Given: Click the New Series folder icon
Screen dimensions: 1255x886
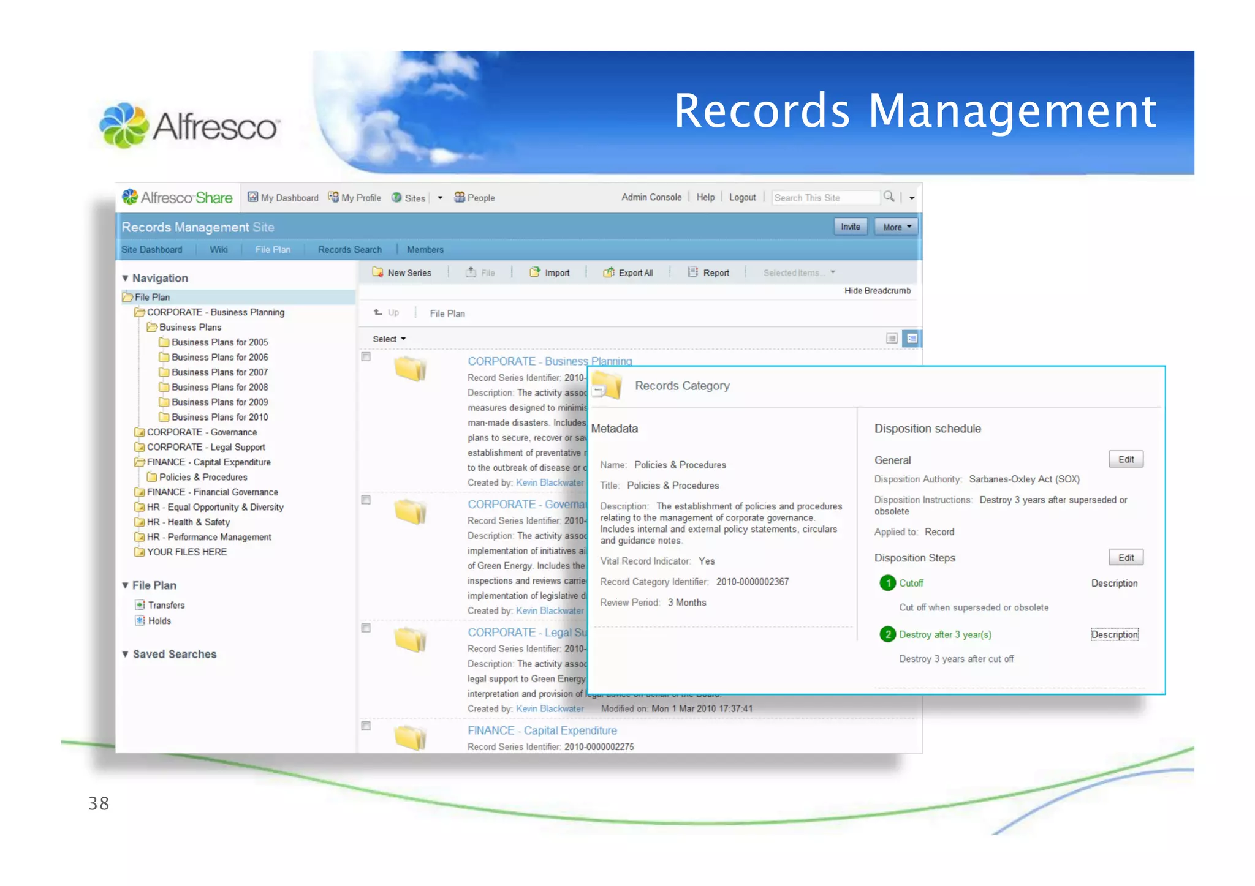Looking at the screenshot, I should pos(377,272).
